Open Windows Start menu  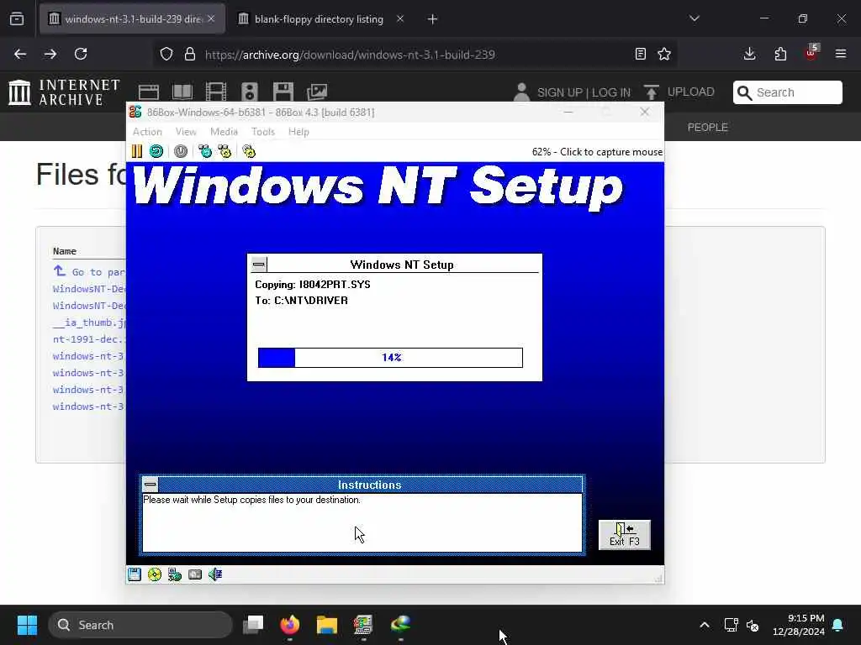tap(27, 625)
